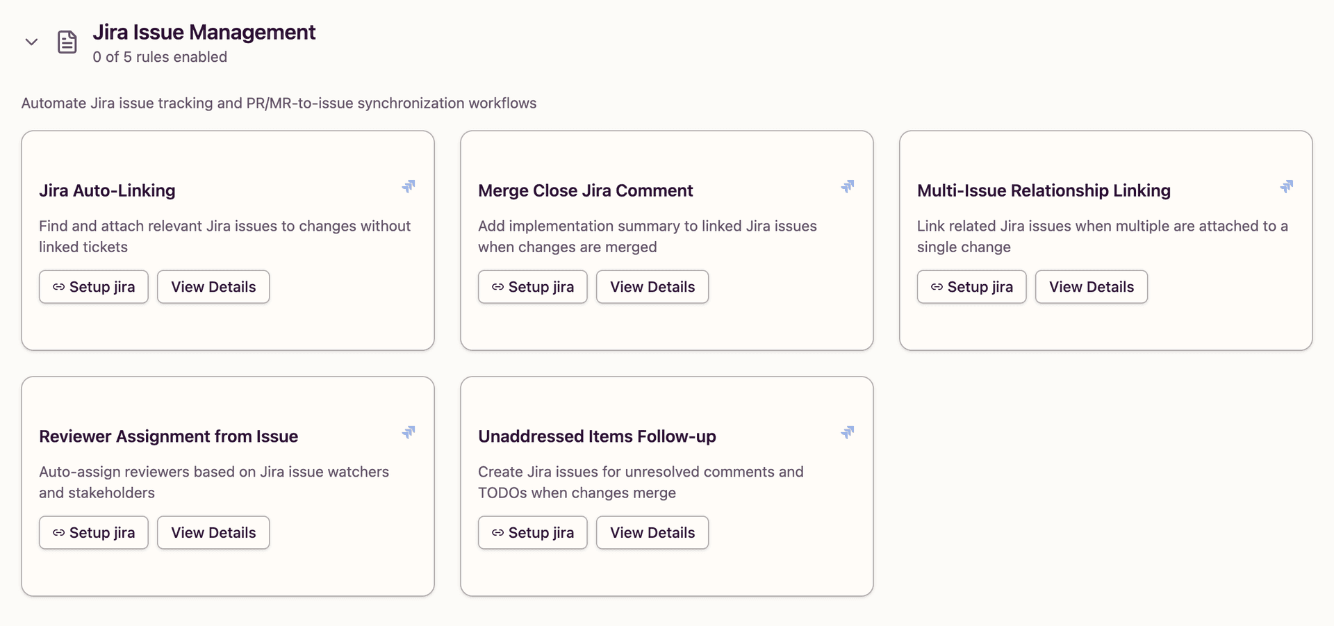Open Setup jira for Jira Auto-Linking

pos(93,286)
